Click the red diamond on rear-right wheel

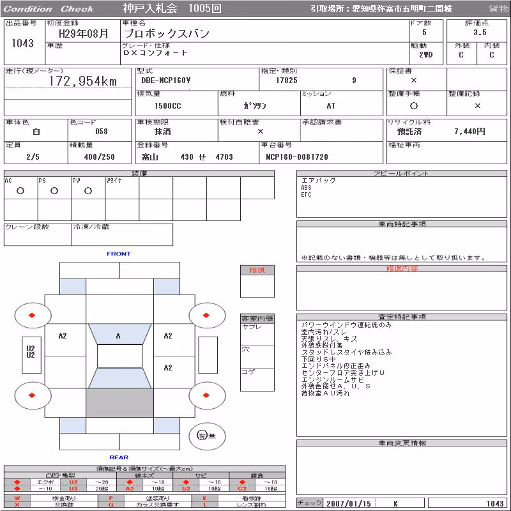206,395
